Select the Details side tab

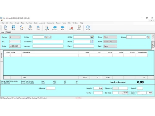pos(153,44)
